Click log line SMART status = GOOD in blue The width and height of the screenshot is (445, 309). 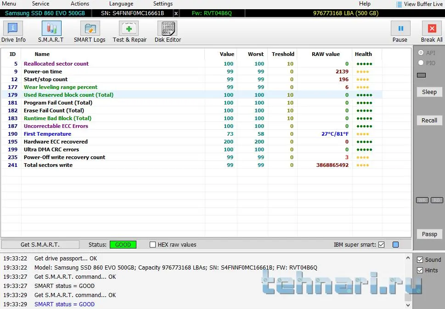point(64,304)
